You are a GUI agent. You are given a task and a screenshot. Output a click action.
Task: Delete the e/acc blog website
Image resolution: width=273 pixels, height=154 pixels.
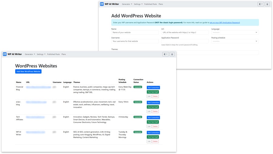pos(155,111)
